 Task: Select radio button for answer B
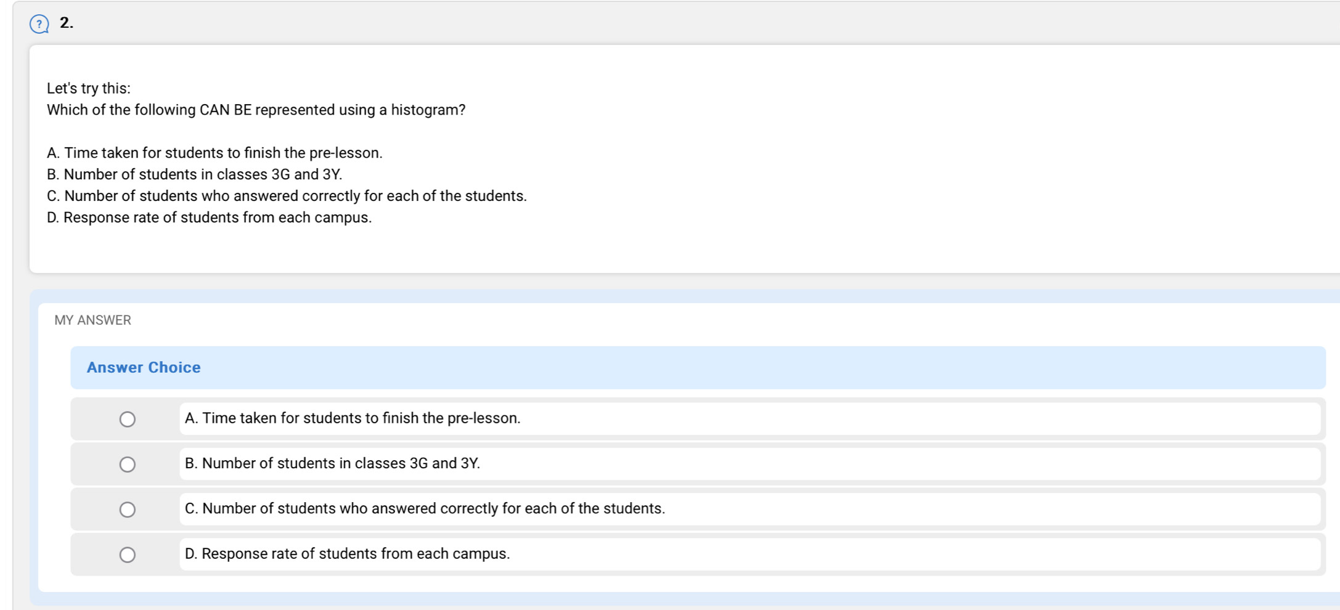tap(128, 464)
